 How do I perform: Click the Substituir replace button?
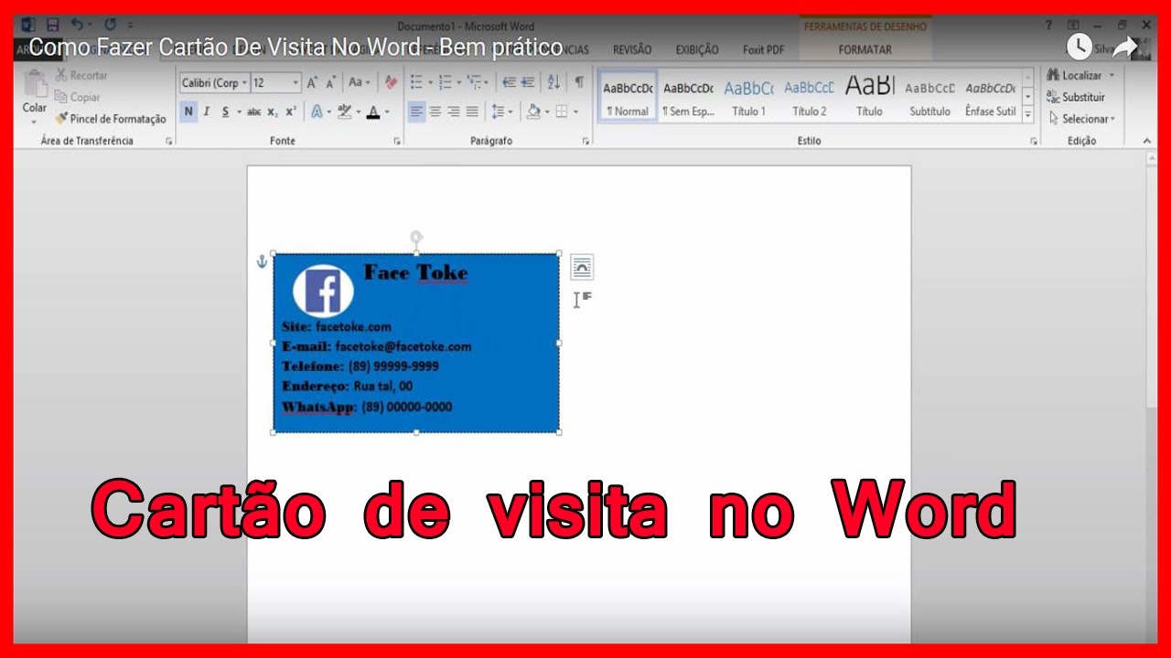(x=1076, y=97)
